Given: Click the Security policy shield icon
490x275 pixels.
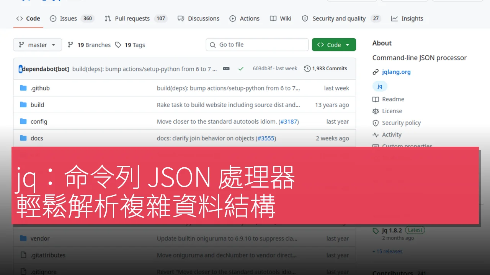Looking at the screenshot, I should (x=376, y=123).
